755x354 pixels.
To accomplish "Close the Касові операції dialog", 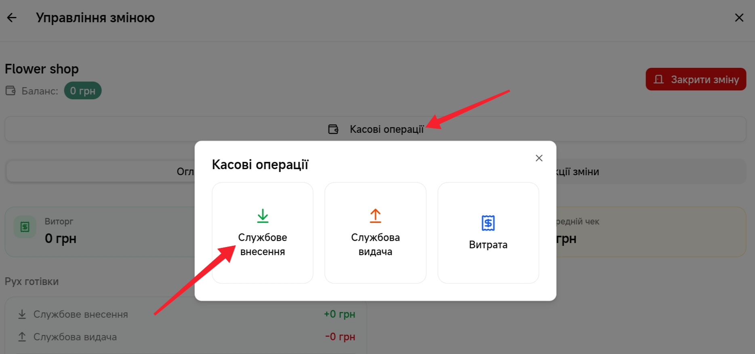I will [538, 158].
